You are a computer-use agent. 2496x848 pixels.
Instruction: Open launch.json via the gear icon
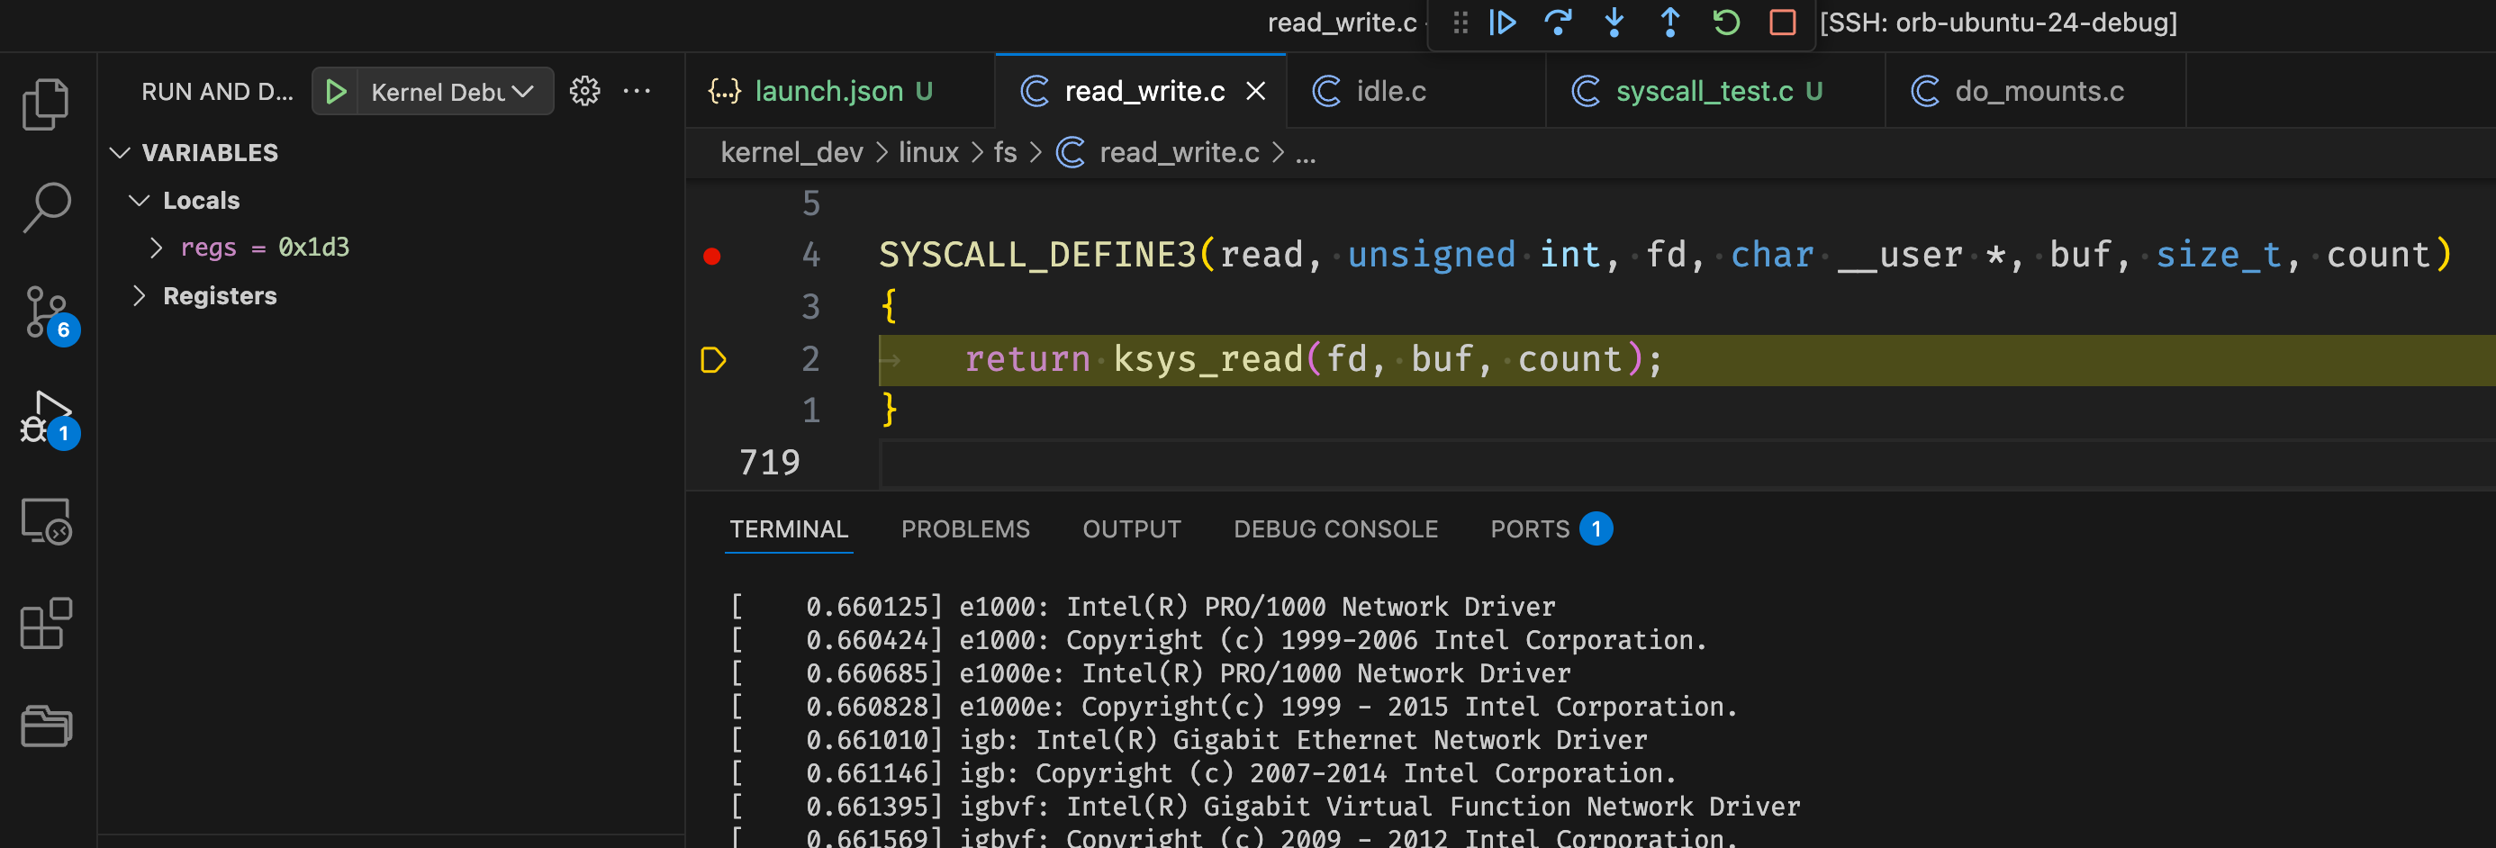pos(584,91)
